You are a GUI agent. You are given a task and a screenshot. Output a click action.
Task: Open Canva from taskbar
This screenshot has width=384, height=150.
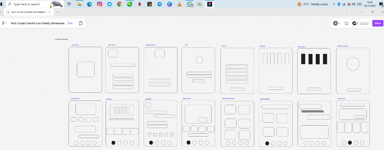(170, 4)
